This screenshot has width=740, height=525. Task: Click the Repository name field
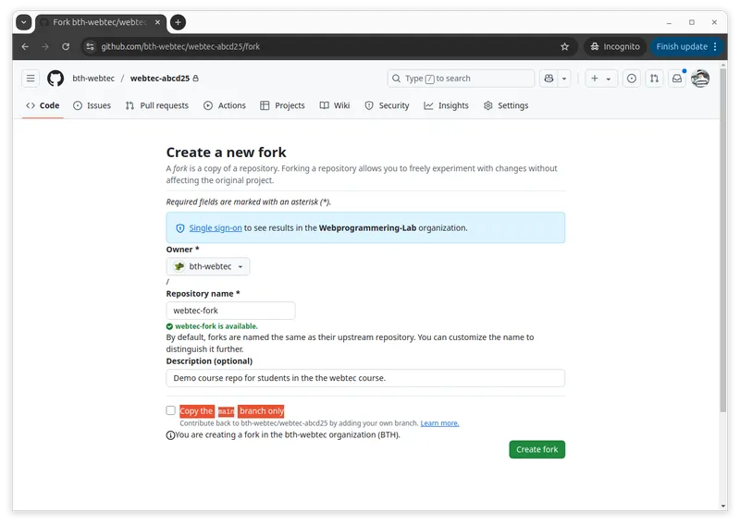point(230,311)
